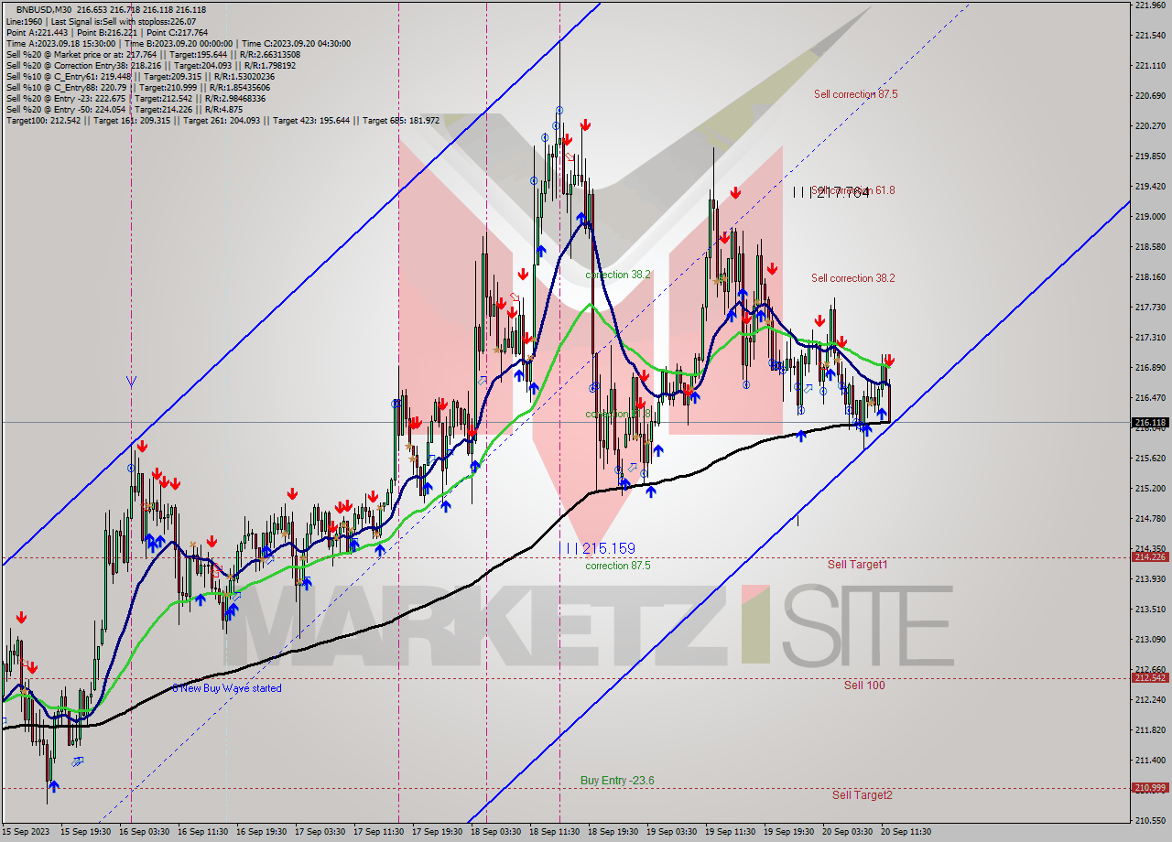
Task: Select the red price tag 212.542
Action: click(x=1151, y=678)
